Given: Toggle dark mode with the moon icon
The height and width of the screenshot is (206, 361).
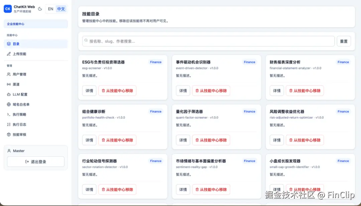Looking at the screenshot, I should click(40, 9).
